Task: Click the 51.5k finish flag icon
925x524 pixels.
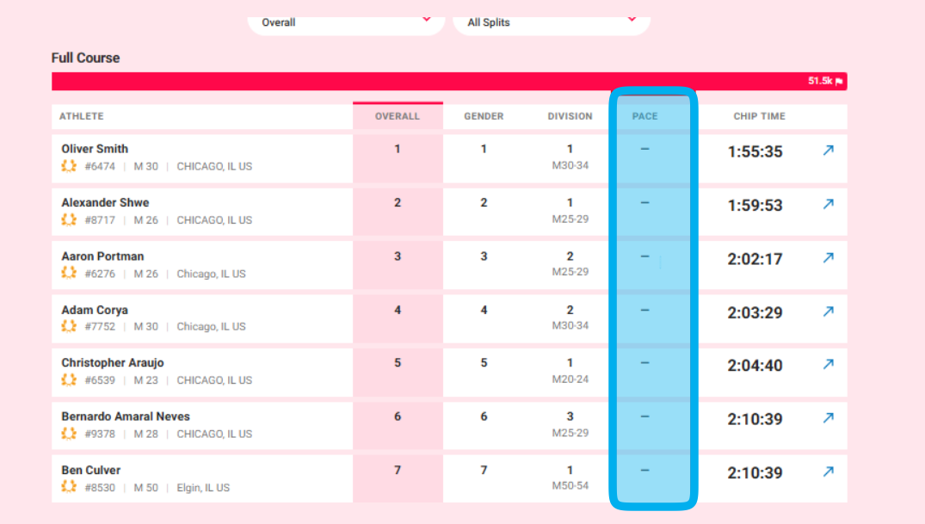Action: (x=839, y=82)
